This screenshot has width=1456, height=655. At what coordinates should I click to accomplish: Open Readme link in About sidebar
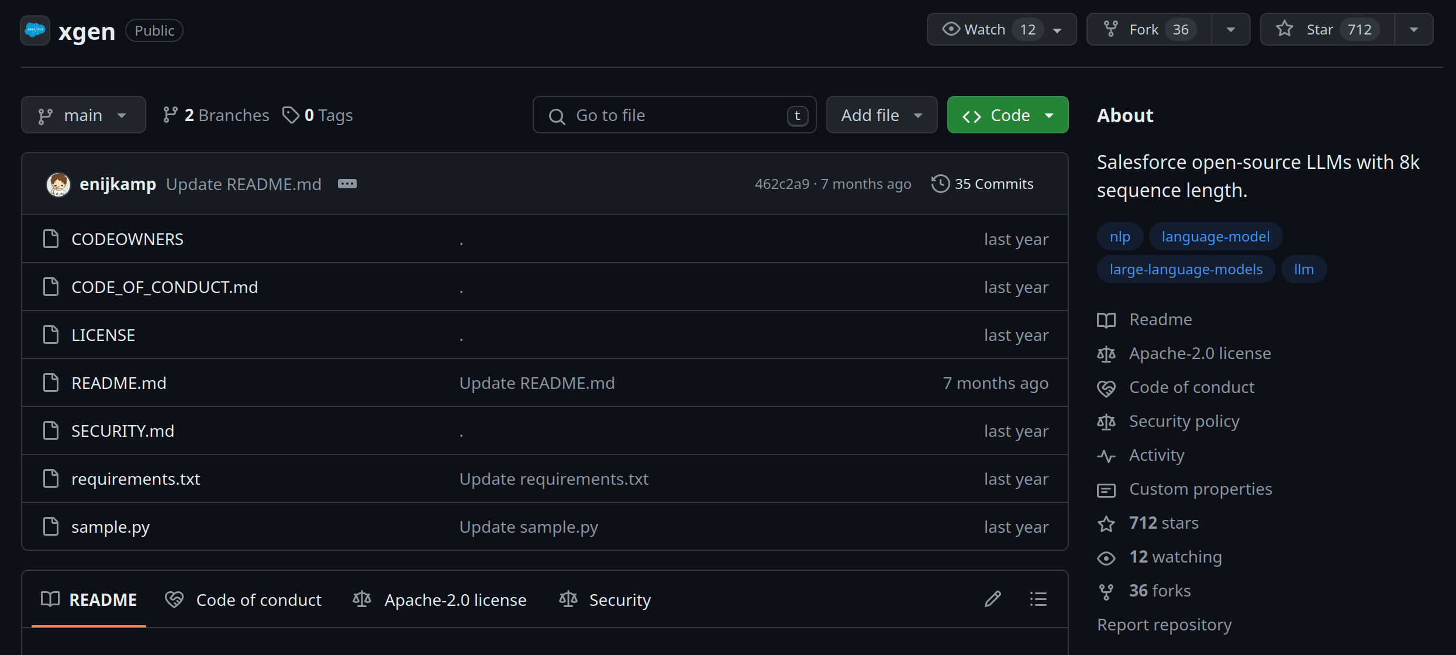(1145, 320)
